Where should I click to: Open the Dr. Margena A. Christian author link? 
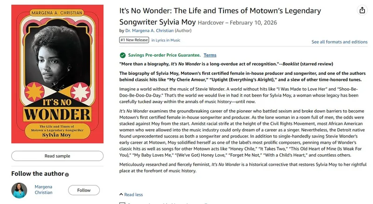tap(149, 31)
